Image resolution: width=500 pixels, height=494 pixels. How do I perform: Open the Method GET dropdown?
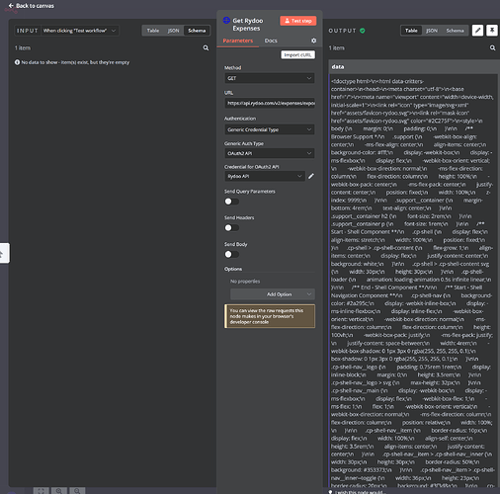(x=270, y=78)
